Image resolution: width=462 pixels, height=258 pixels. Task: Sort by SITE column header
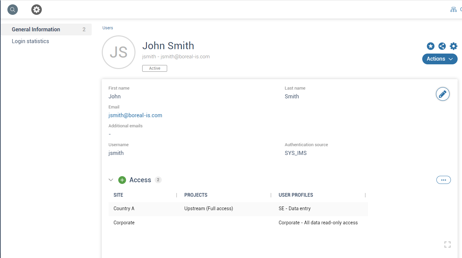coord(118,195)
